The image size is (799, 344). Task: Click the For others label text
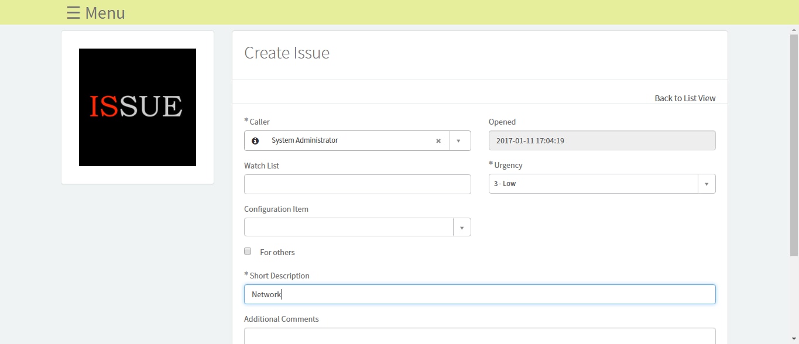[277, 252]
